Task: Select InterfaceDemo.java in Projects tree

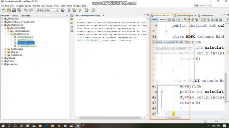Action: pos(26,43)
